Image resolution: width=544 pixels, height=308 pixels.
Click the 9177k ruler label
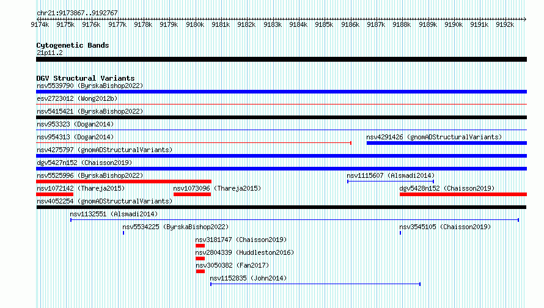(x=117, y=24)
